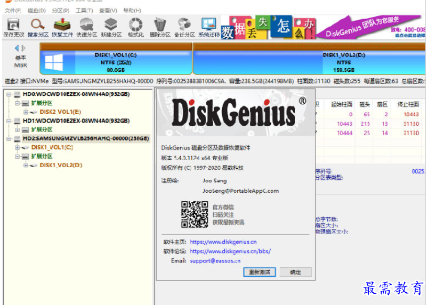Go to the previous disk with the left arrow
Screen dimensions: 428x305
click(x=17, y=48)
